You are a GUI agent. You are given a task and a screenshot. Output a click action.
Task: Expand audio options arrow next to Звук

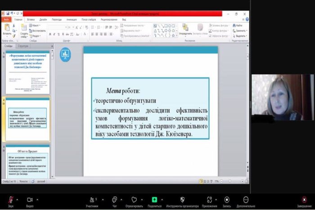(18, 199)
